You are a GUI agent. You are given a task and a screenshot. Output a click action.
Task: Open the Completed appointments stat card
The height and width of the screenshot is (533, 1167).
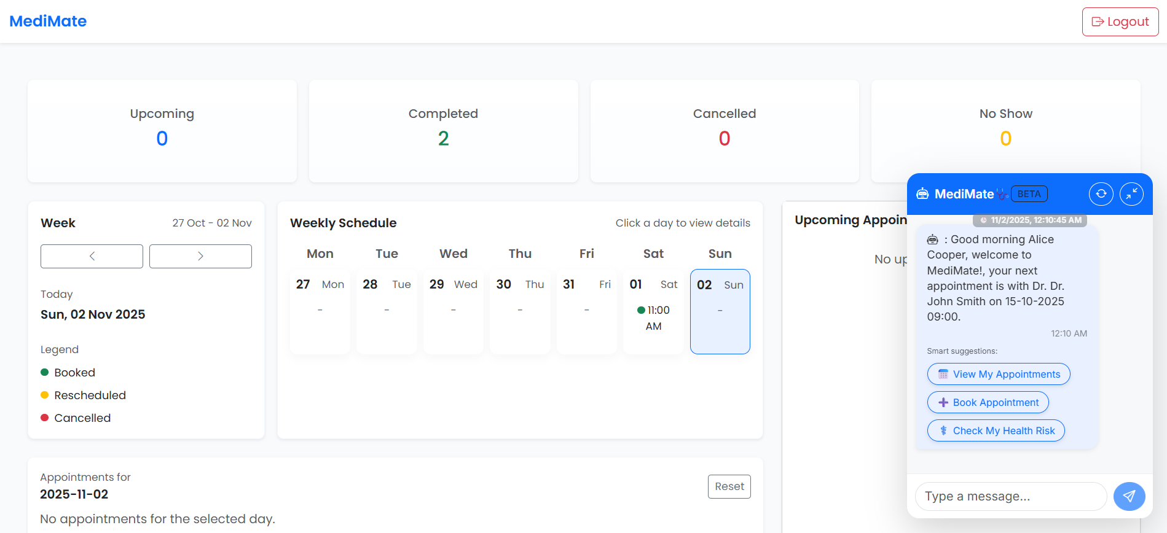pos(443,131)
